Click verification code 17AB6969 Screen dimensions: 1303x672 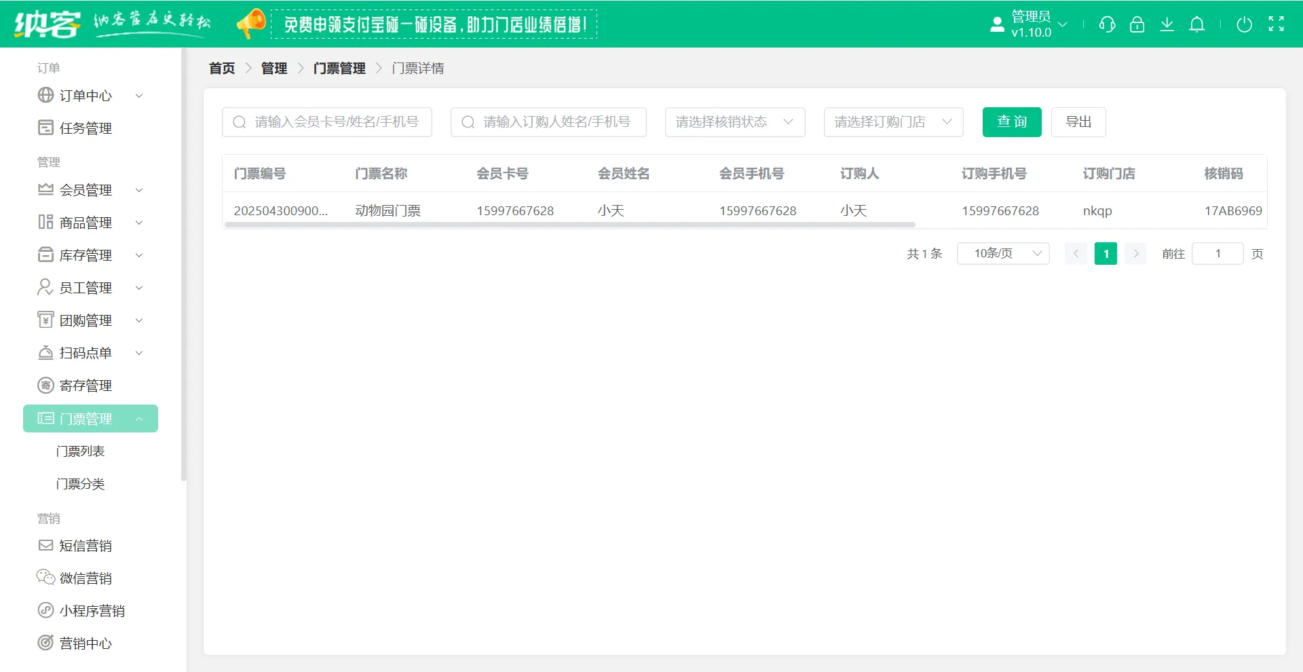pos(1233,211)
